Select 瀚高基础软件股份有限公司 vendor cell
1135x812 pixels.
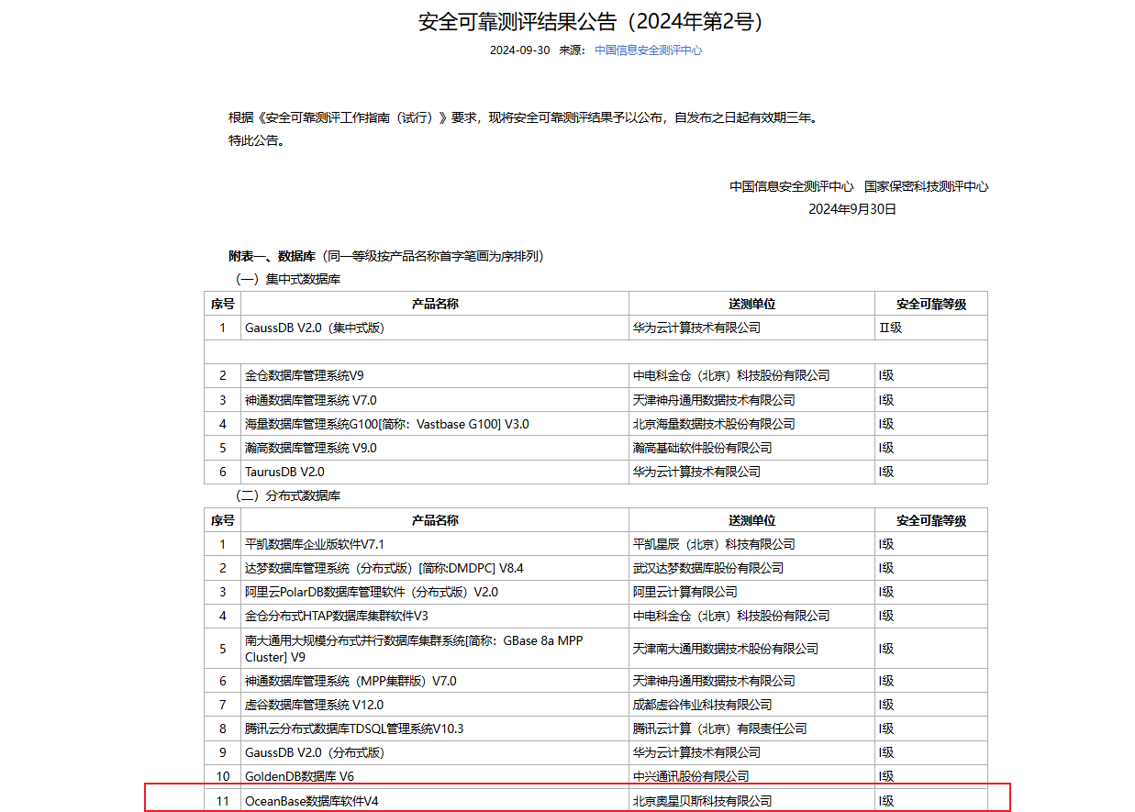pyautogui.click(x=702, y=448)
